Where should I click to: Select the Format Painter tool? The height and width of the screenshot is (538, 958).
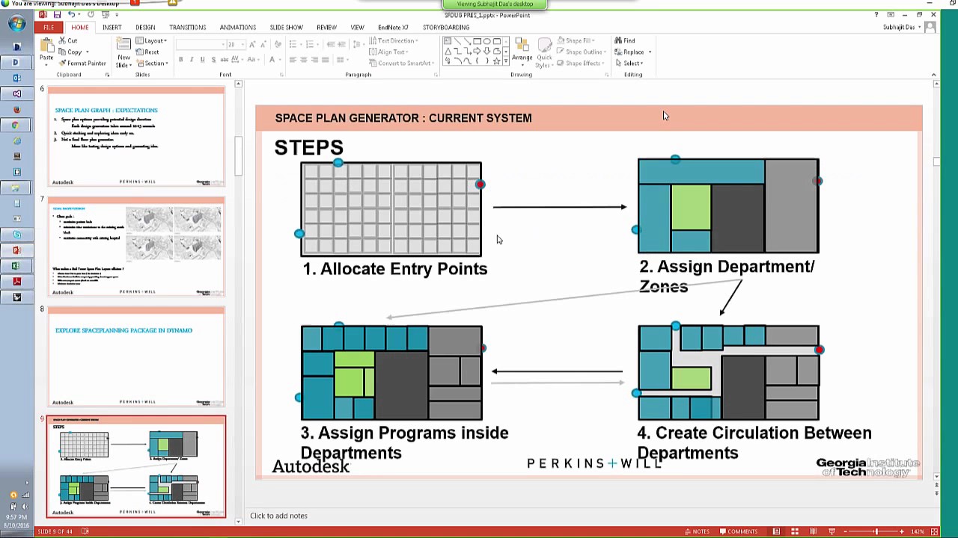82,63
